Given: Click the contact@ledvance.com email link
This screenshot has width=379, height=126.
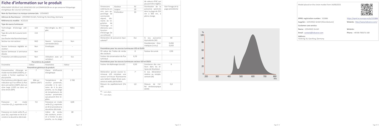Looking at the screenshot, I should click(x=314, y=33).
